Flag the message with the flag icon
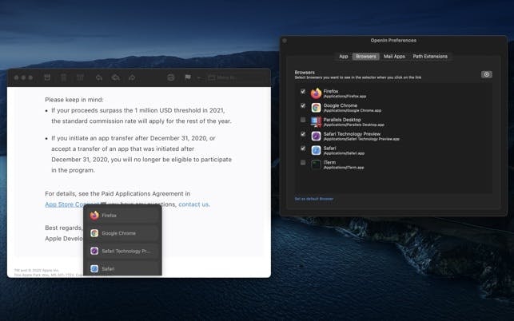 tap(188, 77)
